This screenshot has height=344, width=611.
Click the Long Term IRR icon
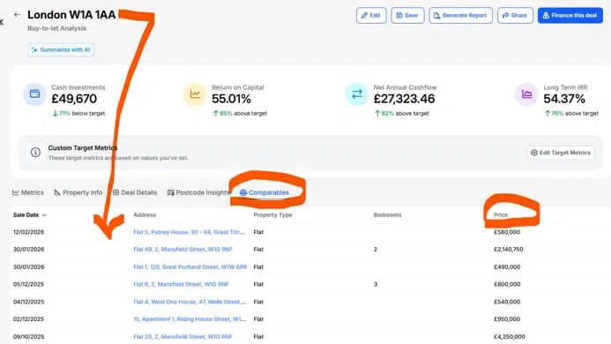coord(527,94)
